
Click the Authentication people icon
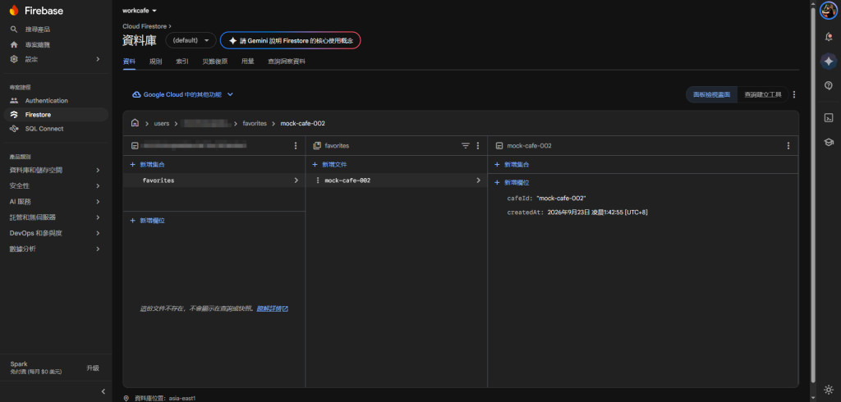click(14, 101)
